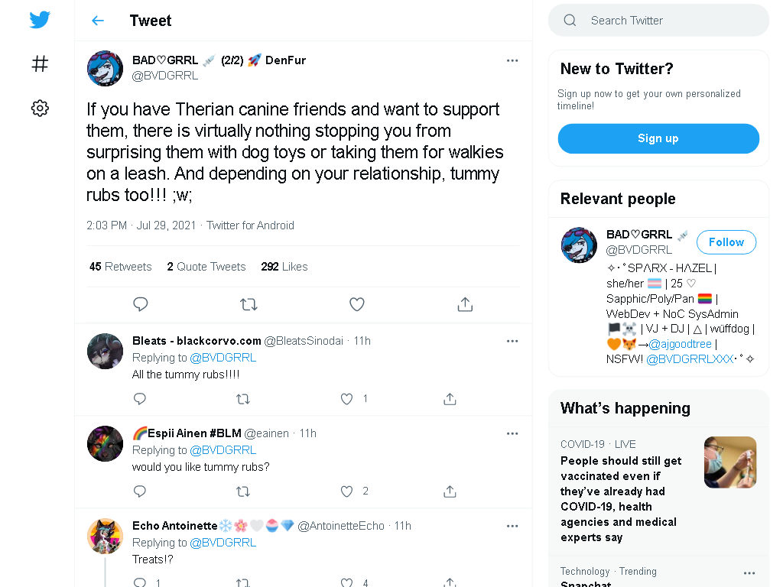Share the main tweet

pyautogui.click(x=465, y=304)
